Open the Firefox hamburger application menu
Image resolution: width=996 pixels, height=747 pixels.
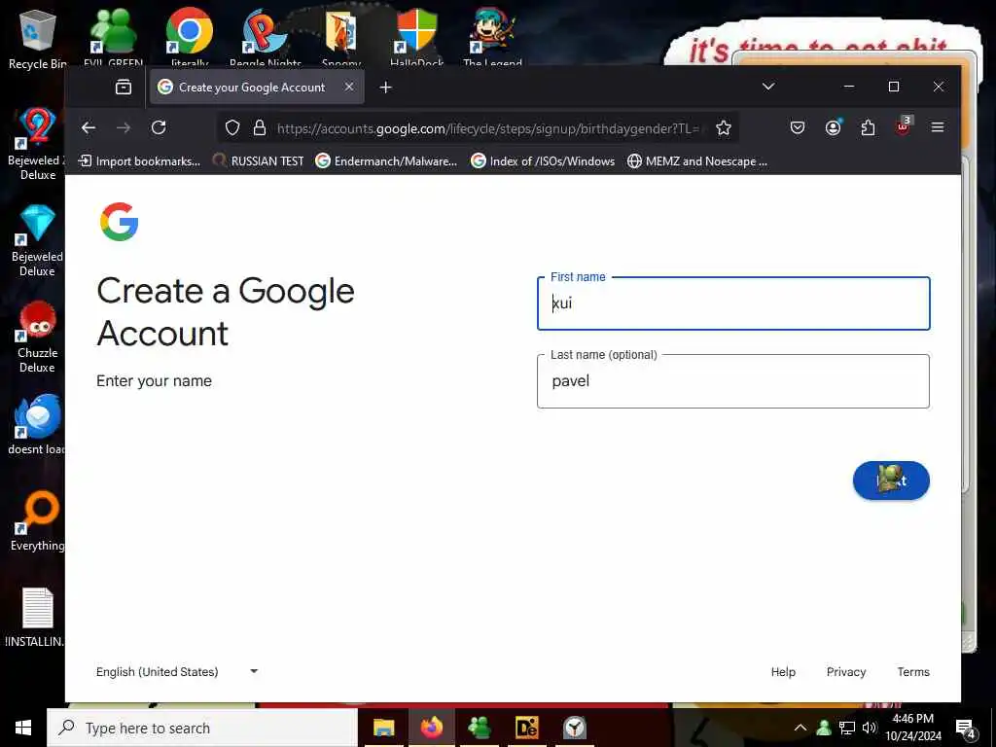click(937, 127)
